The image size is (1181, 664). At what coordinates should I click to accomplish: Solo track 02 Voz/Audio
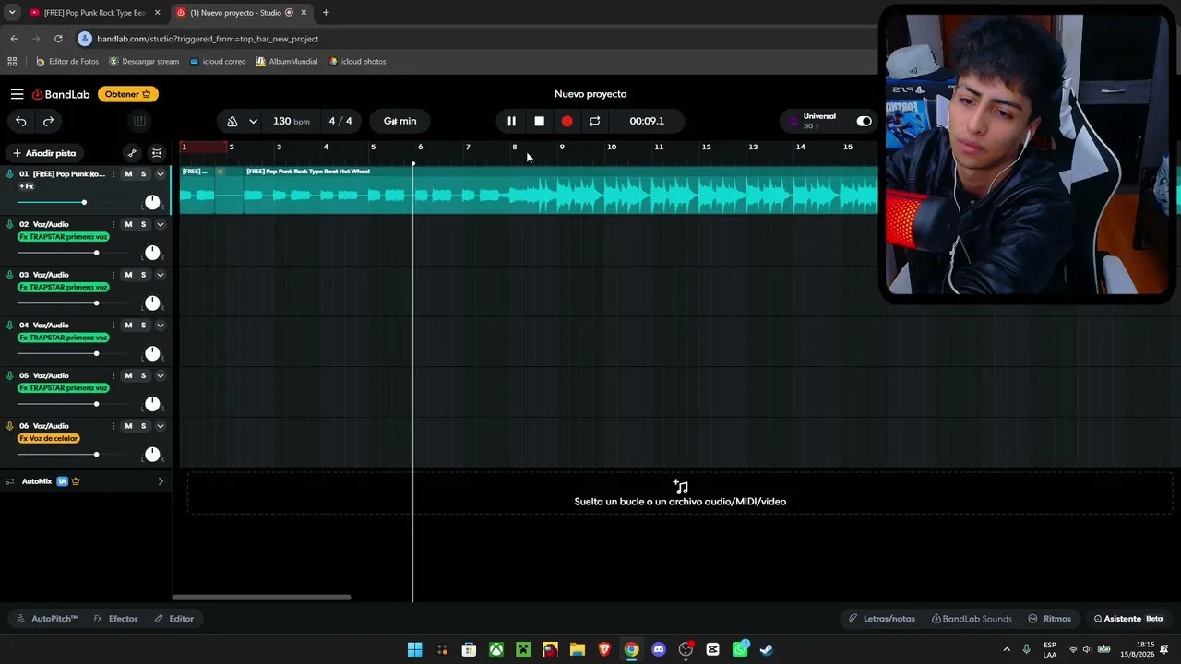click(x=143, y=224)
